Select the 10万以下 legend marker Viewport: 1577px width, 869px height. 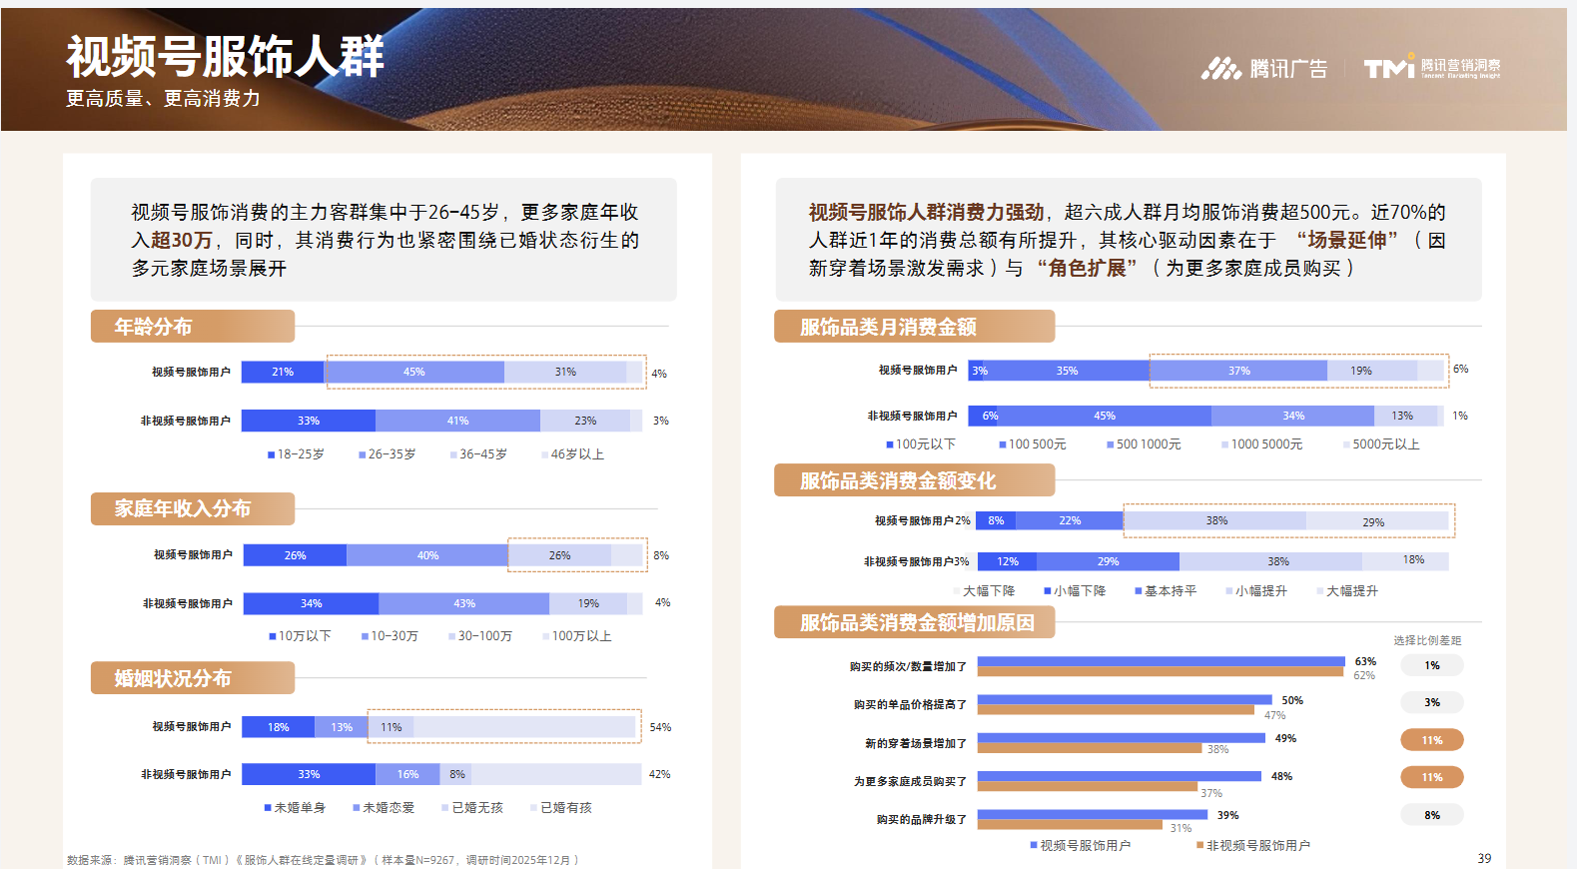(x=272, y=636)
